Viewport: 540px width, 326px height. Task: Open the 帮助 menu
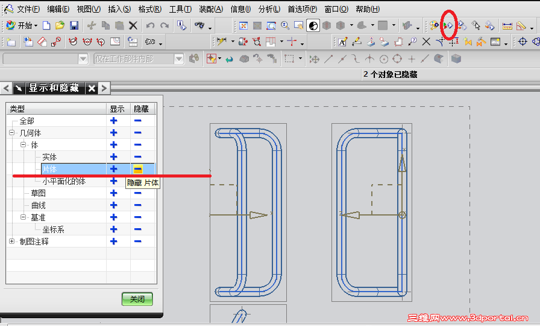click(x=368, y=9)
